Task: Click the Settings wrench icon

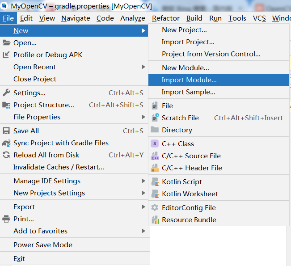Action: 6,93
